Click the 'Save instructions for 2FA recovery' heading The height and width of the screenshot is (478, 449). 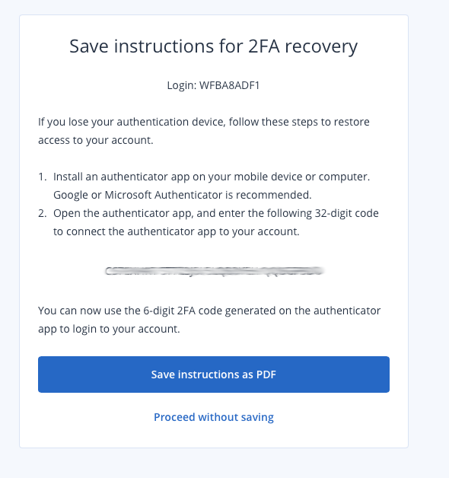tap(213, 46)
